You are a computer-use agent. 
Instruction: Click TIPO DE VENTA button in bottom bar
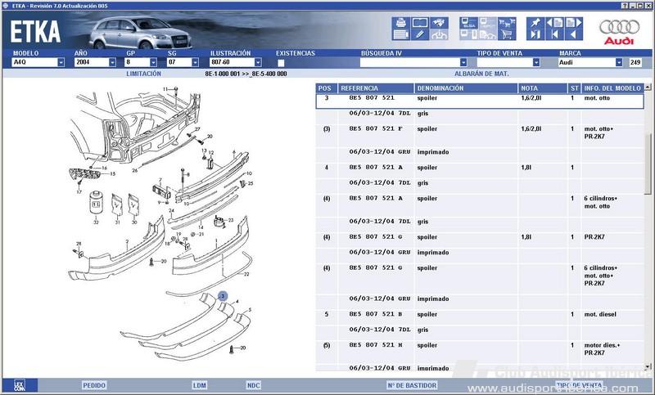pyautogui.click(x=580, y=385)
